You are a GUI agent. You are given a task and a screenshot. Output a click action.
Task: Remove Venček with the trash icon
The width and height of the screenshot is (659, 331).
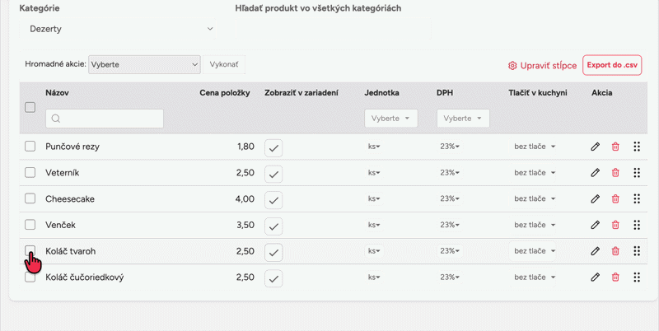coord(615,225)
